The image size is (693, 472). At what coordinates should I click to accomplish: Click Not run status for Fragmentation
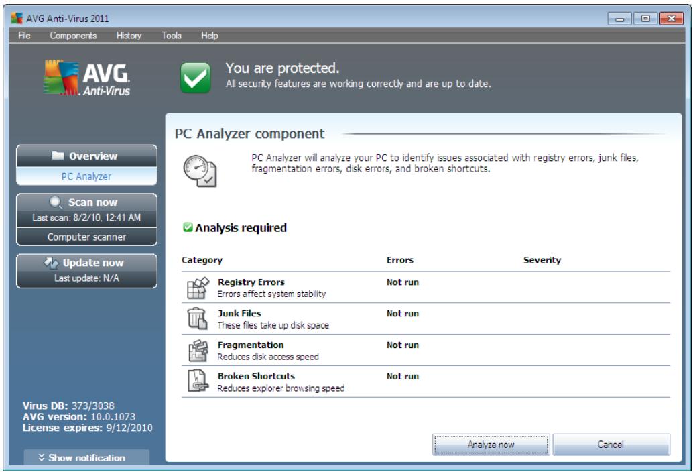coord(403,345)
